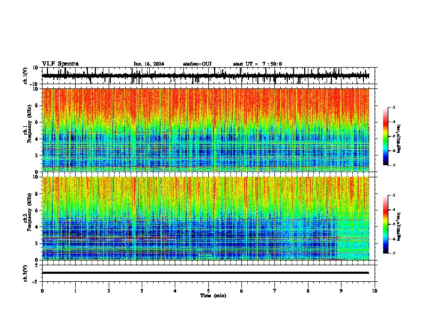Viewport: 422px width, 326px height.
Task: Click the "ch.1(V)" waveform axis label
Action: tap(26, 76)
